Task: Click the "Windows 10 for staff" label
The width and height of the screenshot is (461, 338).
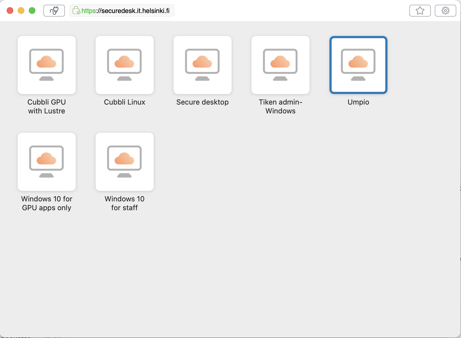Action: pos(125,203)
